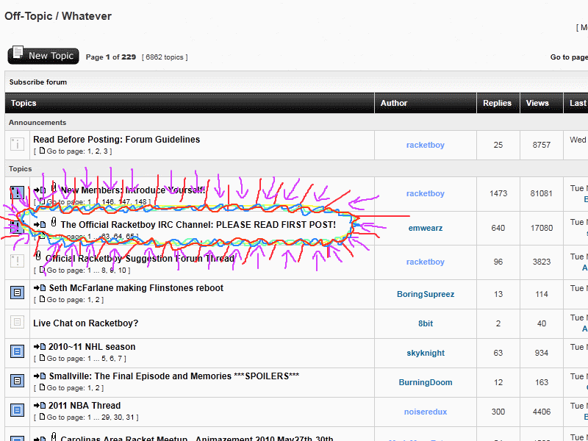Jump to newest post in 2011 NBA Thread
The height and width of the screenshot is (441, 588).
point(40,406)
